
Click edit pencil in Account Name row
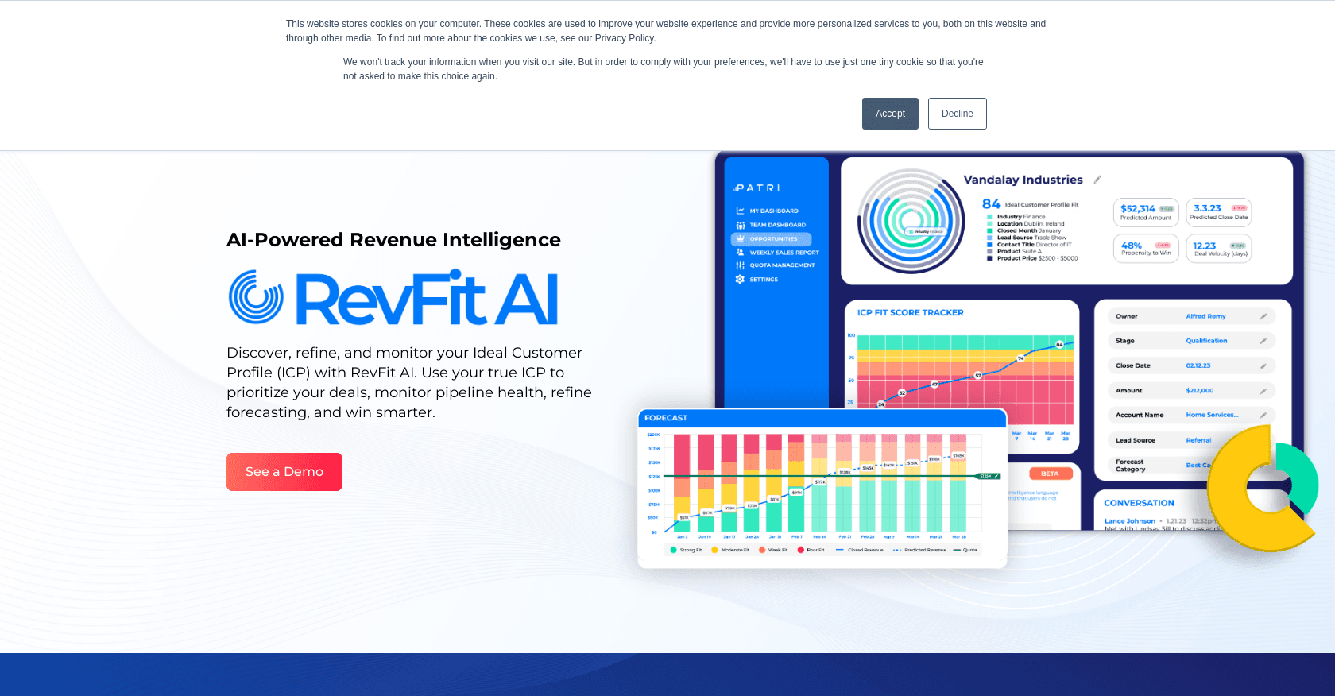[x=1263, y=415]
